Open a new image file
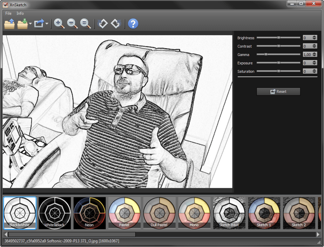 click(x=9, y=23)
